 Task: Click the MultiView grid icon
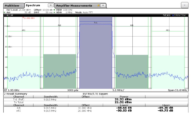click(x=22, y=6)
